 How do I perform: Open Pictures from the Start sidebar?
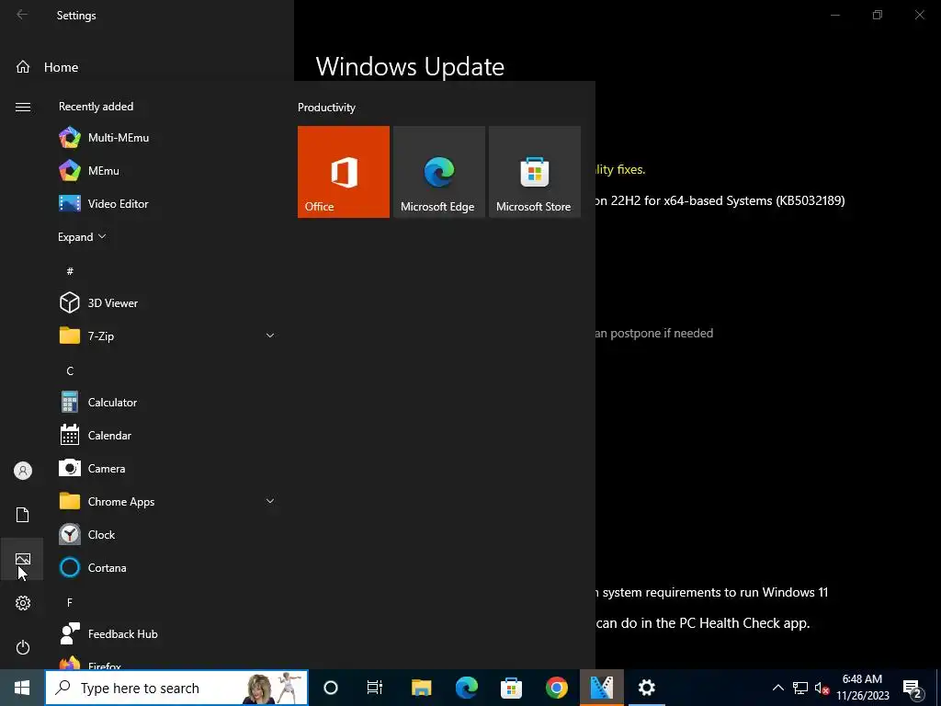pos(22,559)
